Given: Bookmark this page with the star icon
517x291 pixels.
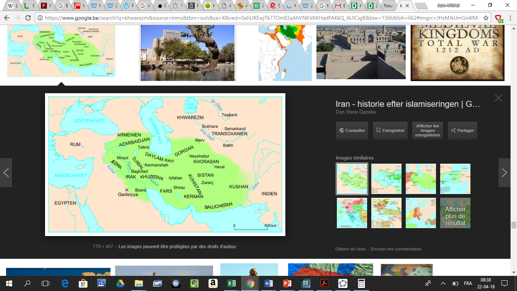Looking at the screenshot, I should coord(486,18).
